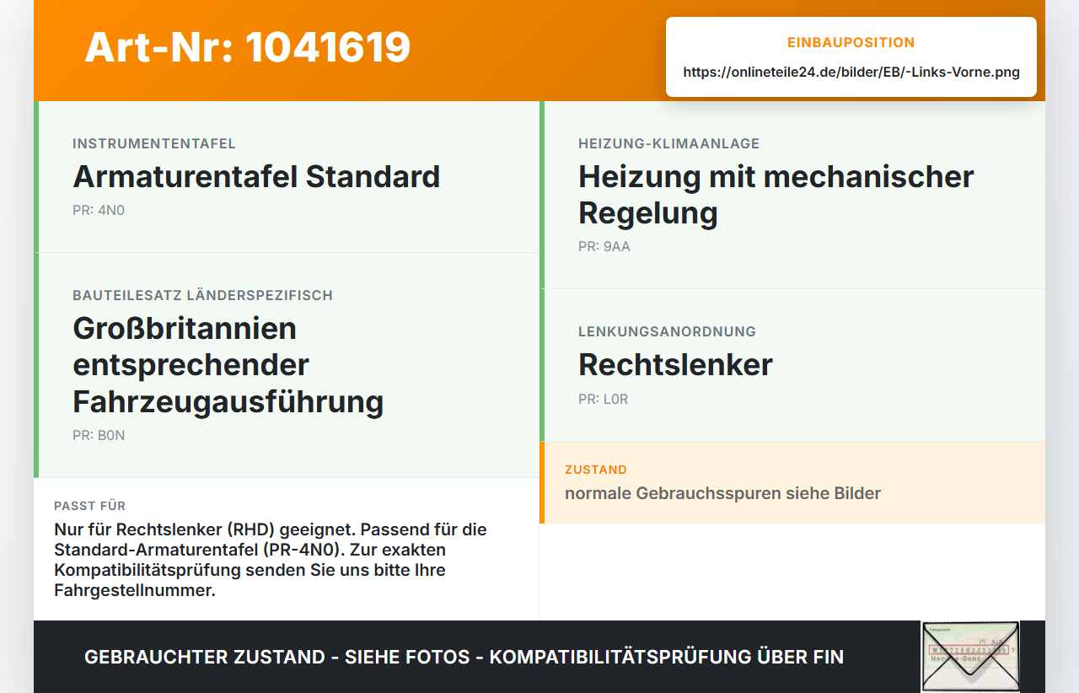The height and width of the screenshot is (693, 1079).
Task: Select Großbritannien entsprechender Fahrzeugausführung title
Action: tap(228, 365)
